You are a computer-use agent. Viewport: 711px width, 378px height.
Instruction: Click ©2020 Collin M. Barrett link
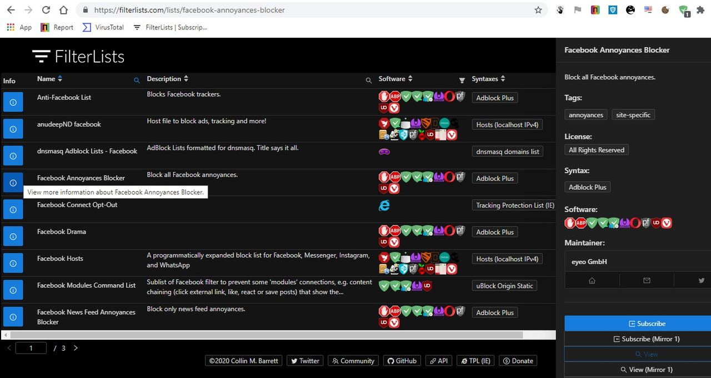point(244,361)
